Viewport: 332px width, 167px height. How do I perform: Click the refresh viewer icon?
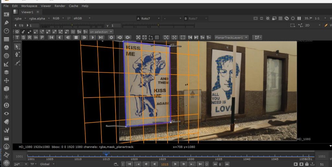click(x=287, y=18)
